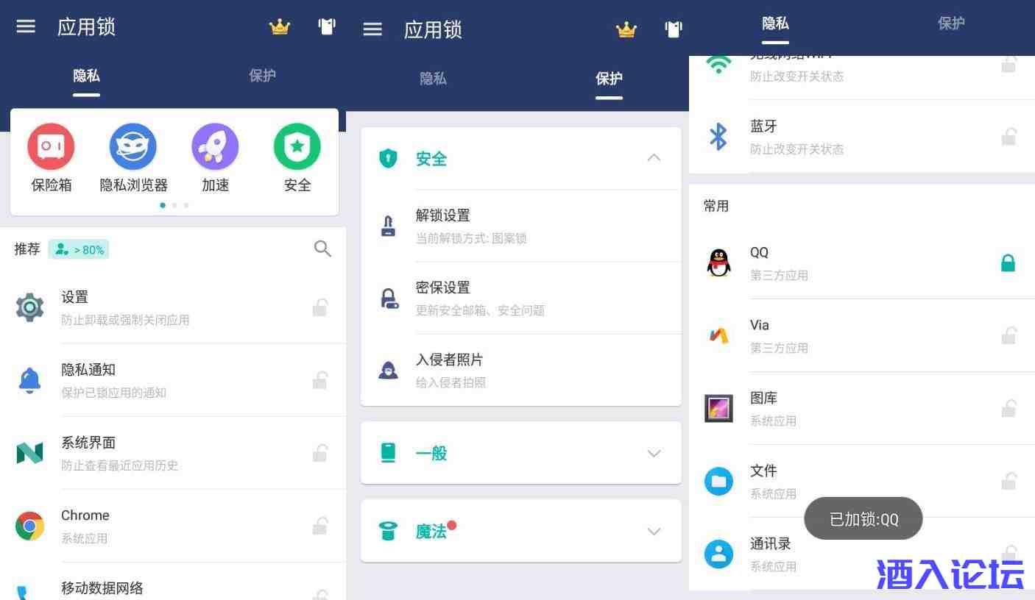Switch to the 隐私 tab in the middle screen
This screenshot has width=1035, height=600.
pyautogui.click(x=433, y=79)
